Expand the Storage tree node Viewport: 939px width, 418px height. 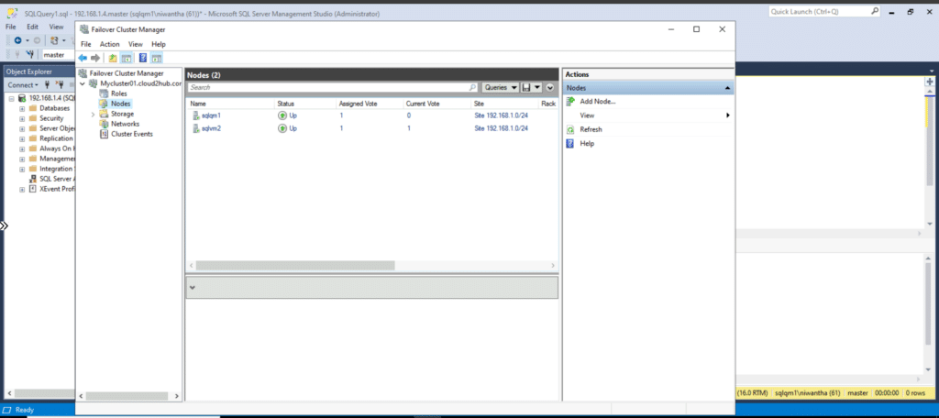(x=93, y=114)
